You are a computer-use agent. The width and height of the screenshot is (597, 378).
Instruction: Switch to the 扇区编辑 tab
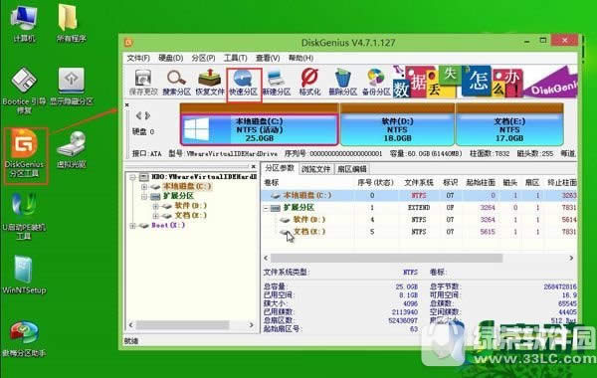[x=352, y=169]
